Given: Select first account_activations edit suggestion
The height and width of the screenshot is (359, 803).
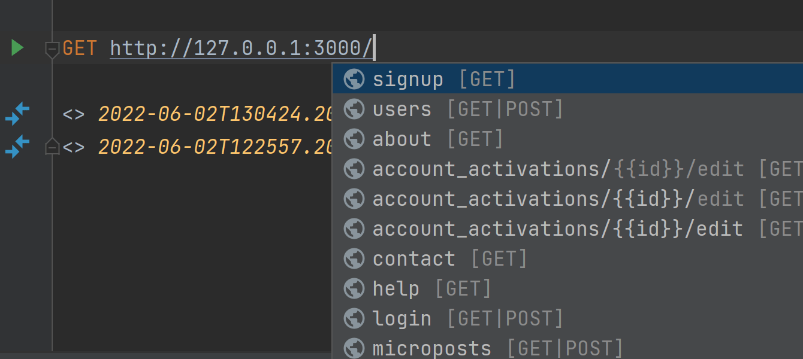Looking at the screenshot, I should click(x=557, y=169).
